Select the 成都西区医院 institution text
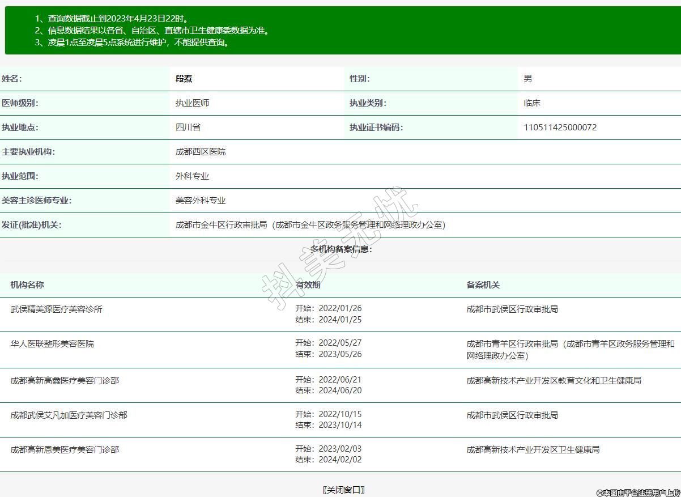 pyautogui.click(x=201, y=152)
